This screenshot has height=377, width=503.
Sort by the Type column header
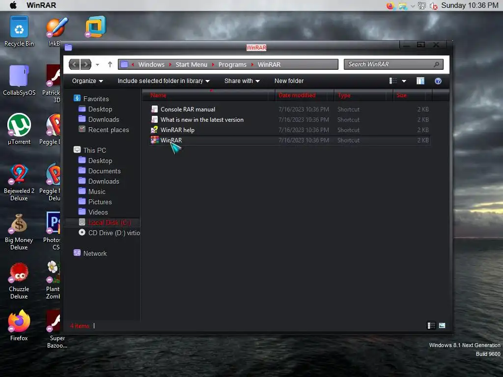(364, 95)
